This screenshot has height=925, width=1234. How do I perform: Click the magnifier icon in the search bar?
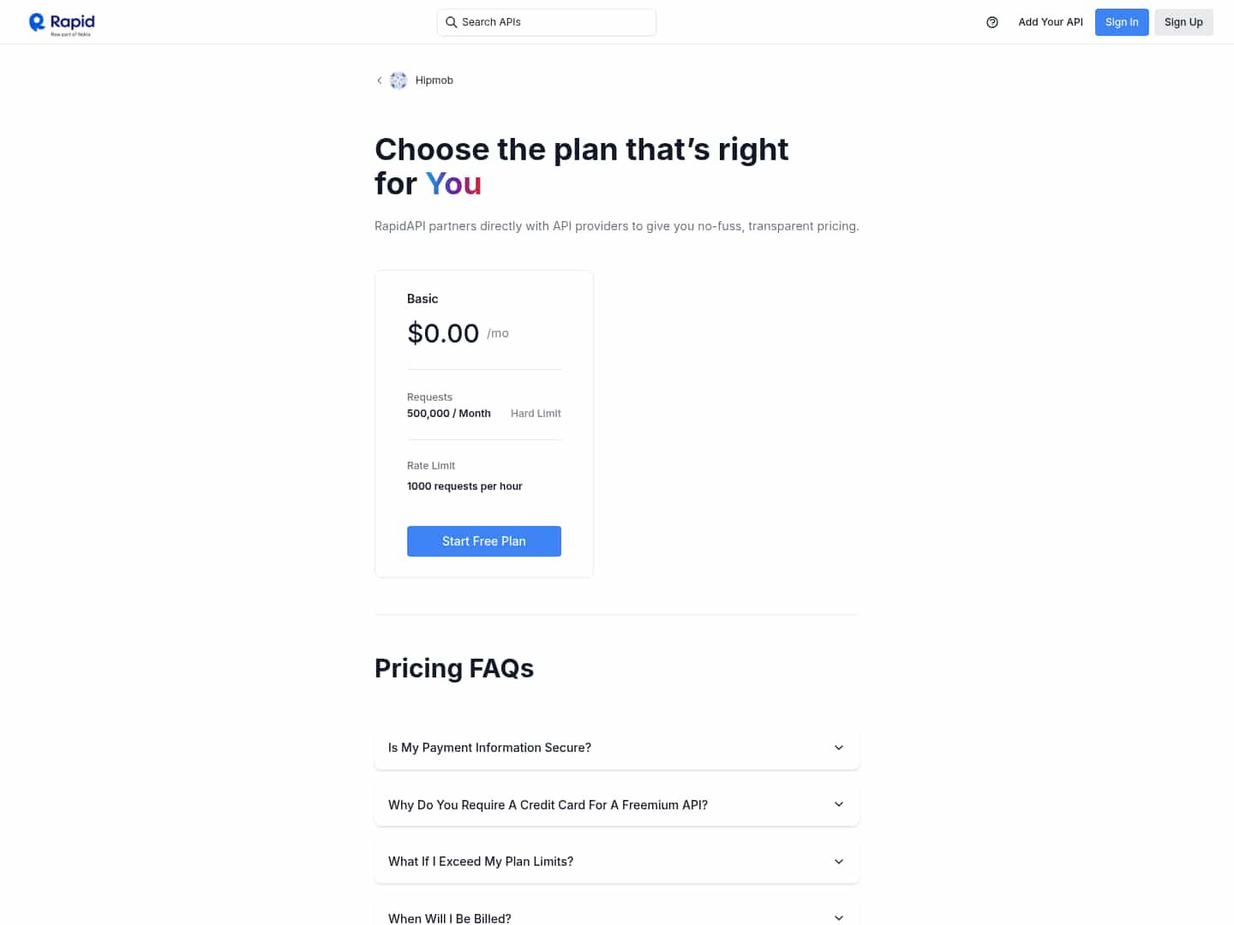[451, 22]
